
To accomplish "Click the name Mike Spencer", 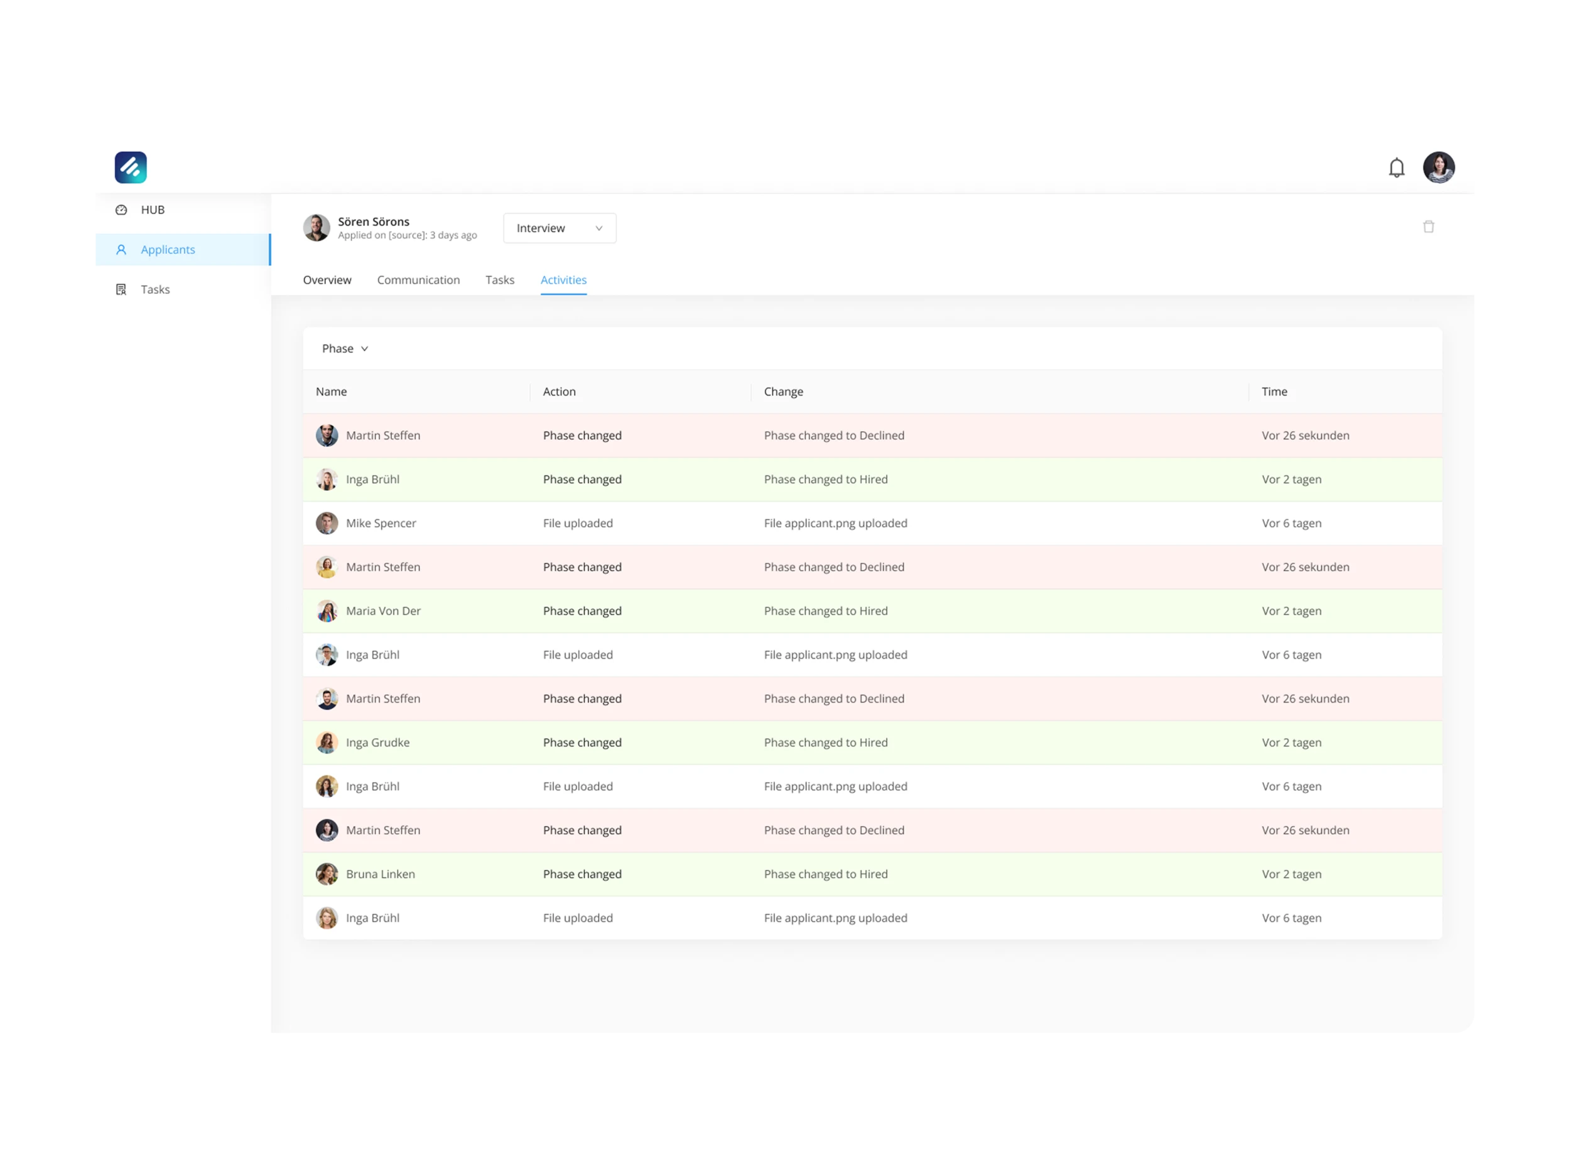I will (x=381, y=523).
